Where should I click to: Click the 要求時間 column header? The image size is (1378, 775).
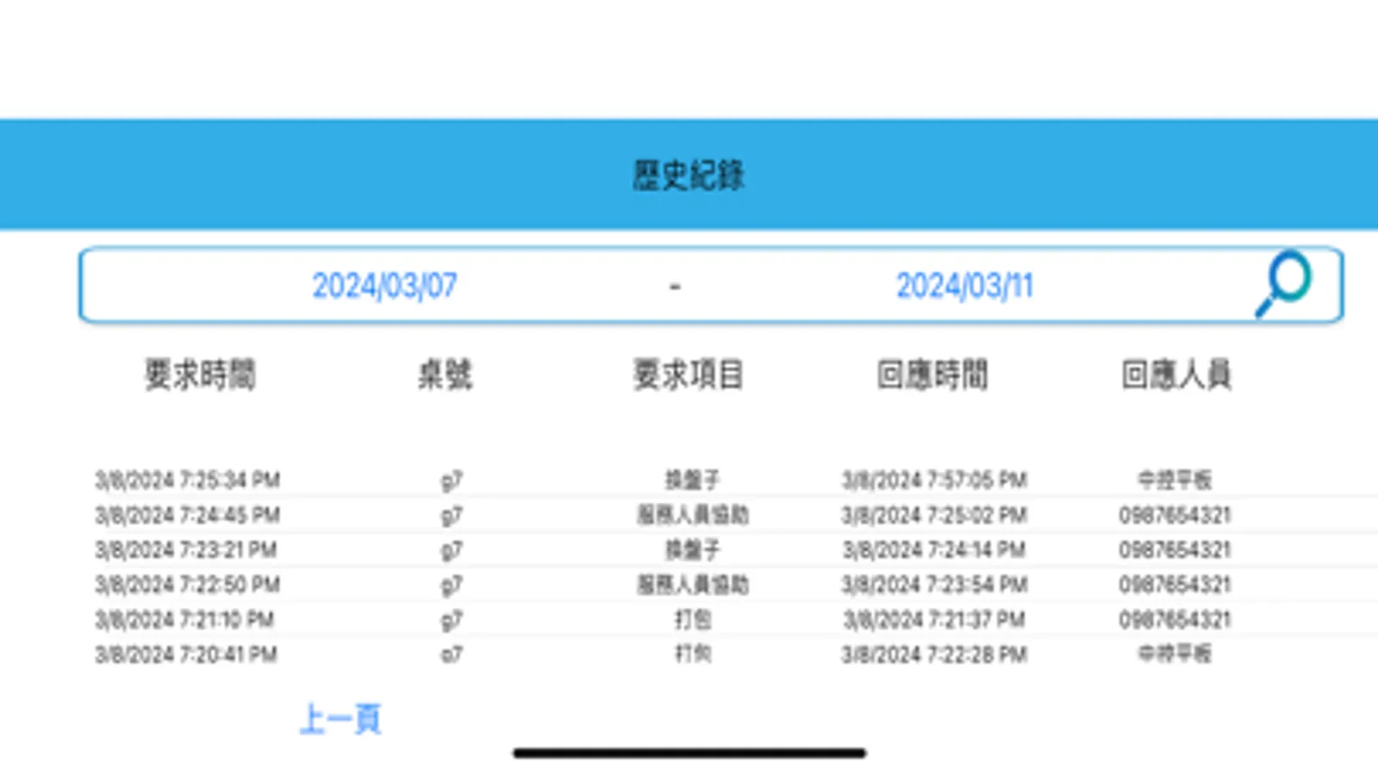coord(200,375)
